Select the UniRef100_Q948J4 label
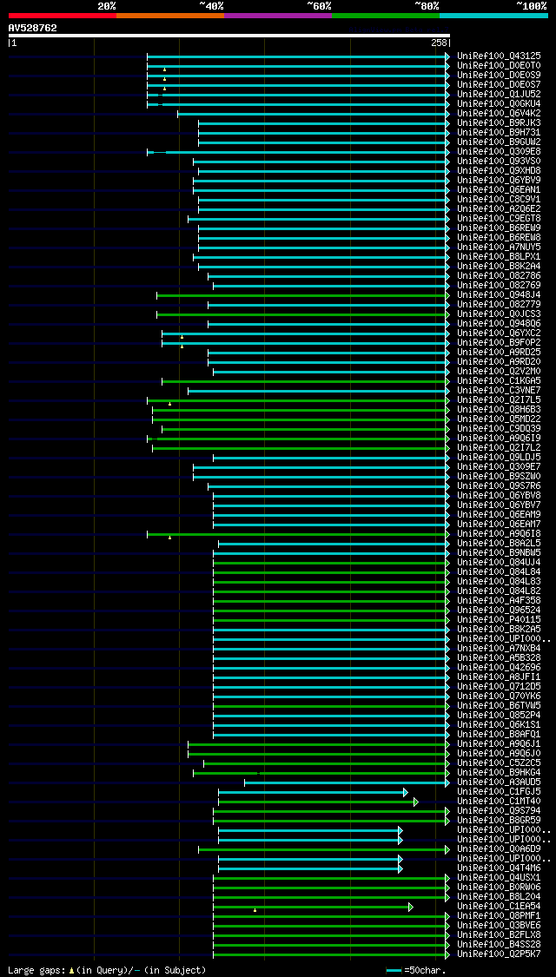This screenshot has height=977, width=556. point(499,294)
